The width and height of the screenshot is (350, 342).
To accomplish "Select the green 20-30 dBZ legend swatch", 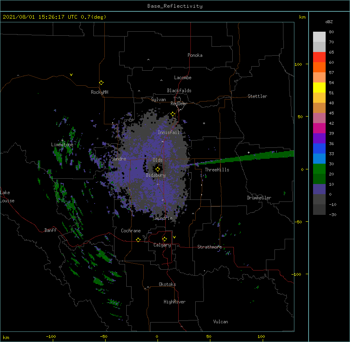I will click(x=319, y=169).
